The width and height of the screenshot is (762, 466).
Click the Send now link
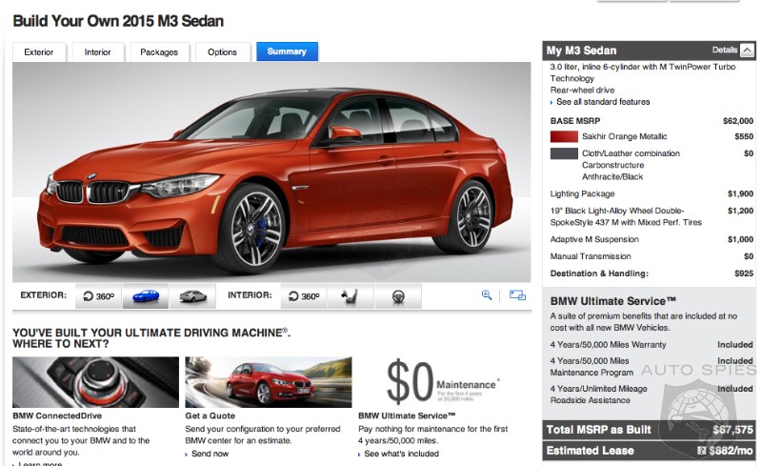tap(210, 454)
